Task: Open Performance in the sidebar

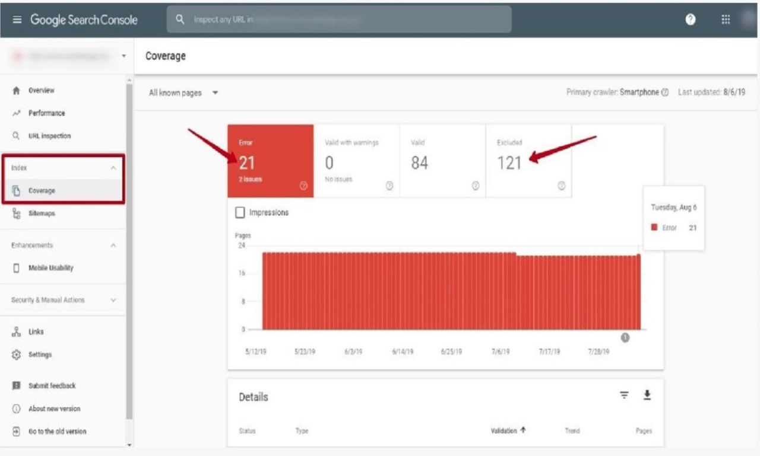Action: coord(46,113)
